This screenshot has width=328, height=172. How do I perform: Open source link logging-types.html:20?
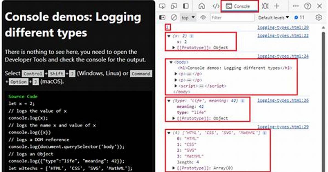click(x=283, y=27)
